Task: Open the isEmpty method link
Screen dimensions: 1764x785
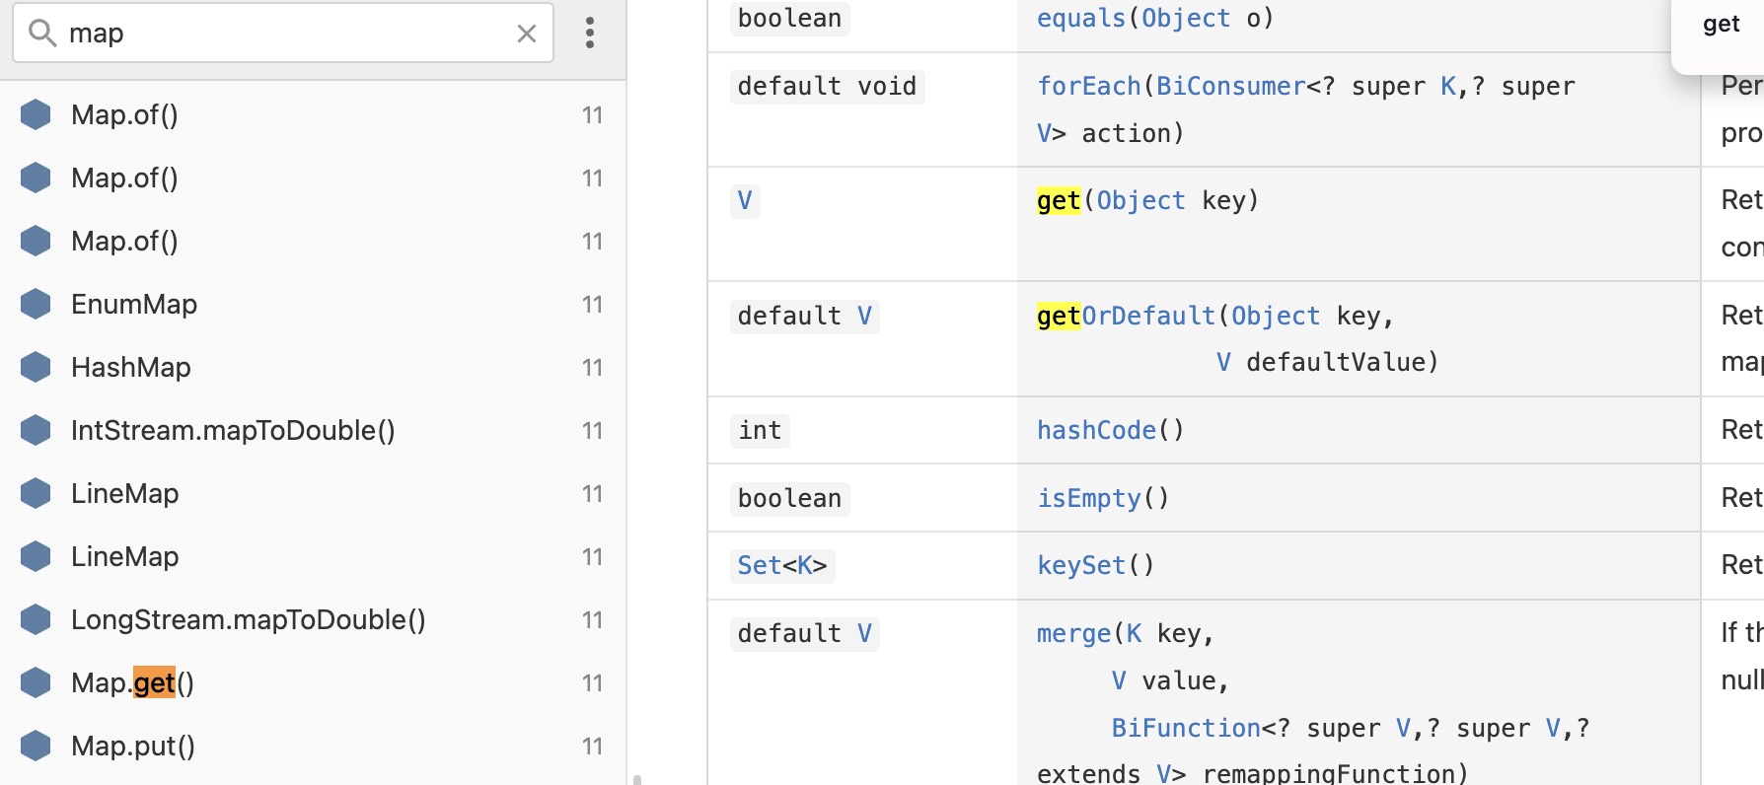Action: 1088,498
